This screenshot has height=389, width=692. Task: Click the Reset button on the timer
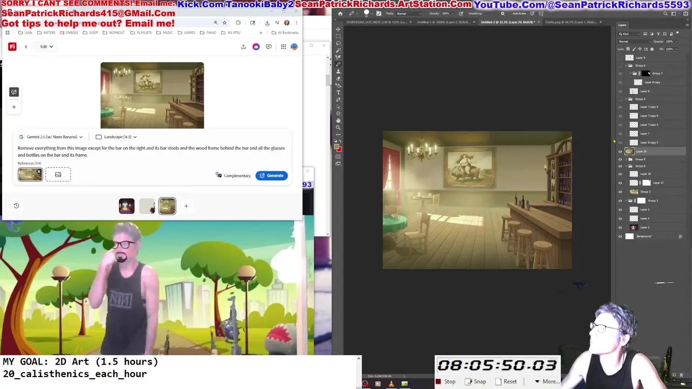coord(506,381)
